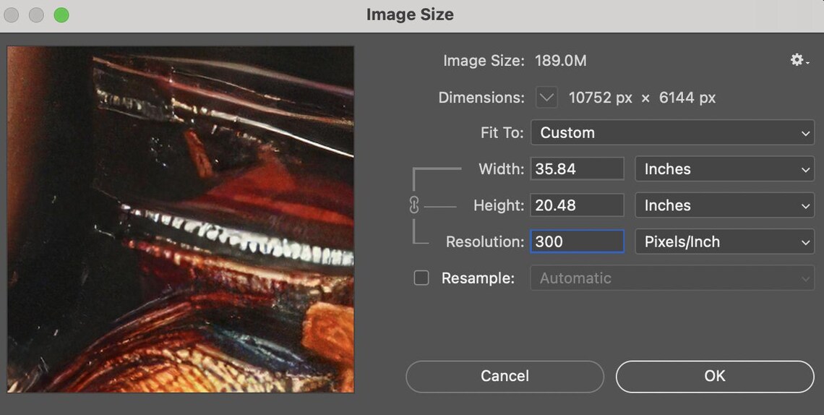Image resolution: width=824 pixels, height=415 pixels.
Task: Enable the Resample checkbox
Action: tap(421, 278)
